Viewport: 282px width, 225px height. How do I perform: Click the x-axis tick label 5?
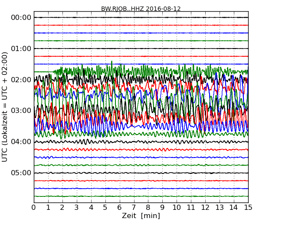(105, 208)
